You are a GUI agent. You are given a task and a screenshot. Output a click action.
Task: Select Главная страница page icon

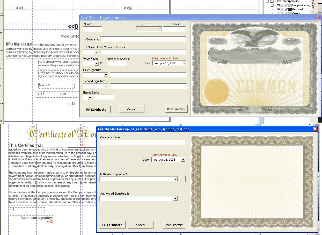pos(272,1)
